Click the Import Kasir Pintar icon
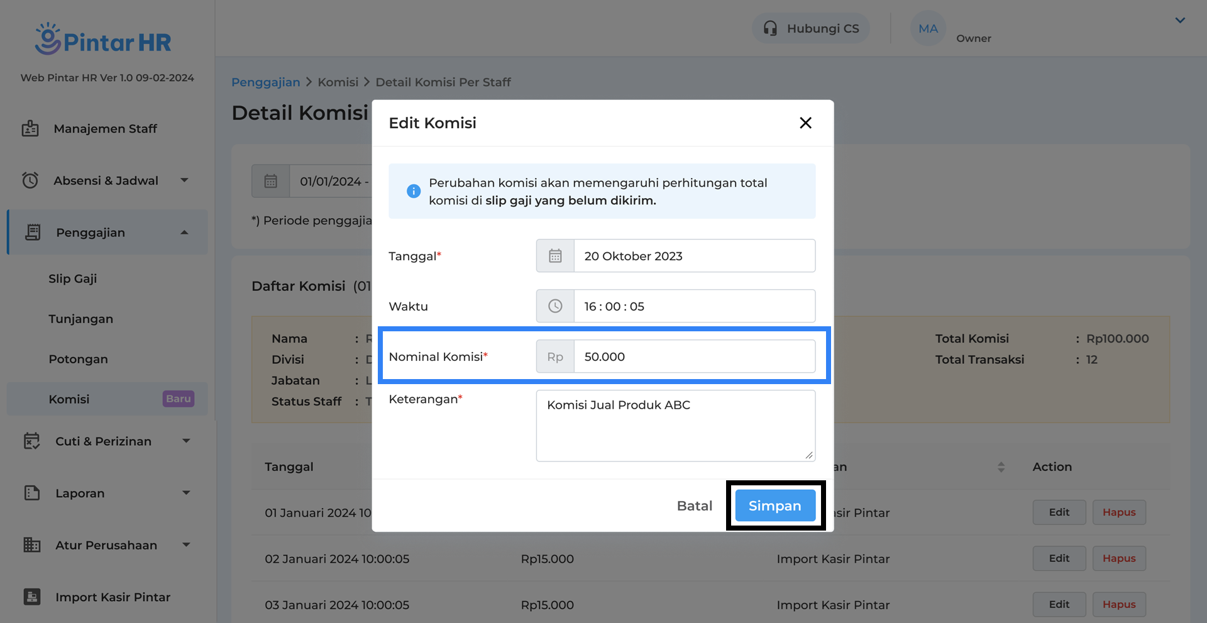 tap(32, 597)
